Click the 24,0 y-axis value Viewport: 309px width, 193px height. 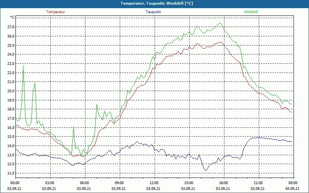point(11,54)
